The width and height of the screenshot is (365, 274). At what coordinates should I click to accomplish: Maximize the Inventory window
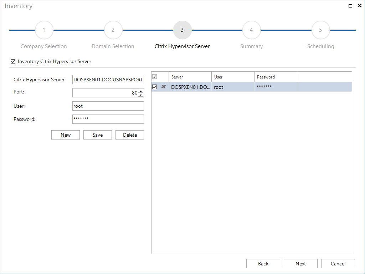350,6
